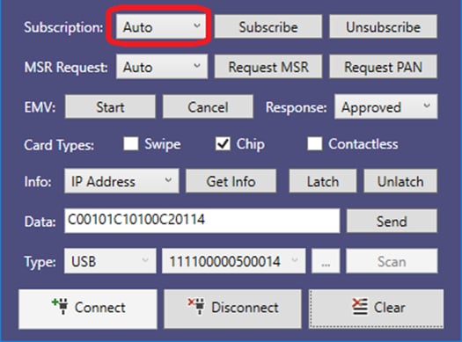The width and height of the screenshot is (462, 342).
Task: Click the unplug icon on Disconnect button
Action: (x=196, y=306)
